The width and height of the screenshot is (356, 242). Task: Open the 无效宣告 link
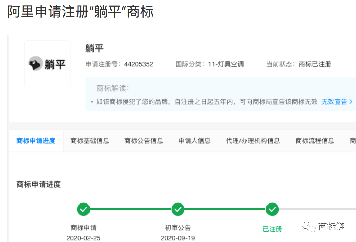[334, 102]
